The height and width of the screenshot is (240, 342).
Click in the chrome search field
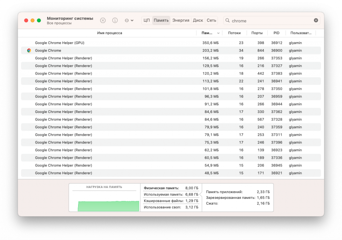click(271, 21)
